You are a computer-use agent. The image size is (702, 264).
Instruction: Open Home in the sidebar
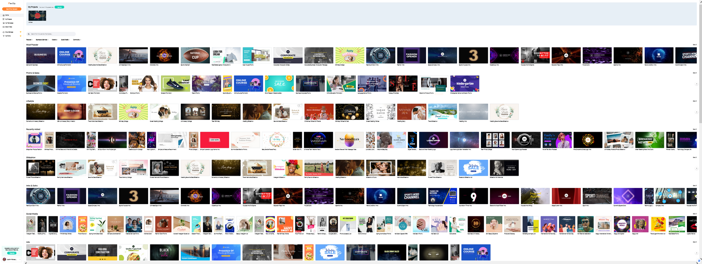pyautogui.click(x=7, y=15)
